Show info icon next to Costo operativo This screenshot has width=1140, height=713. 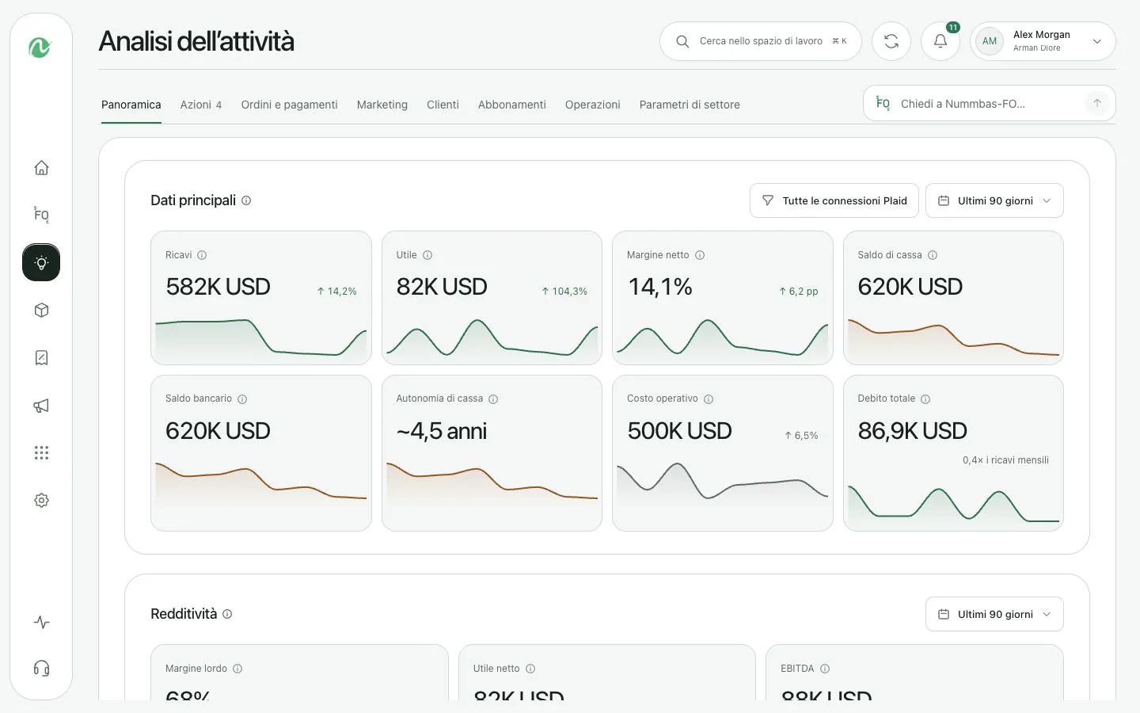coord(709,399)
